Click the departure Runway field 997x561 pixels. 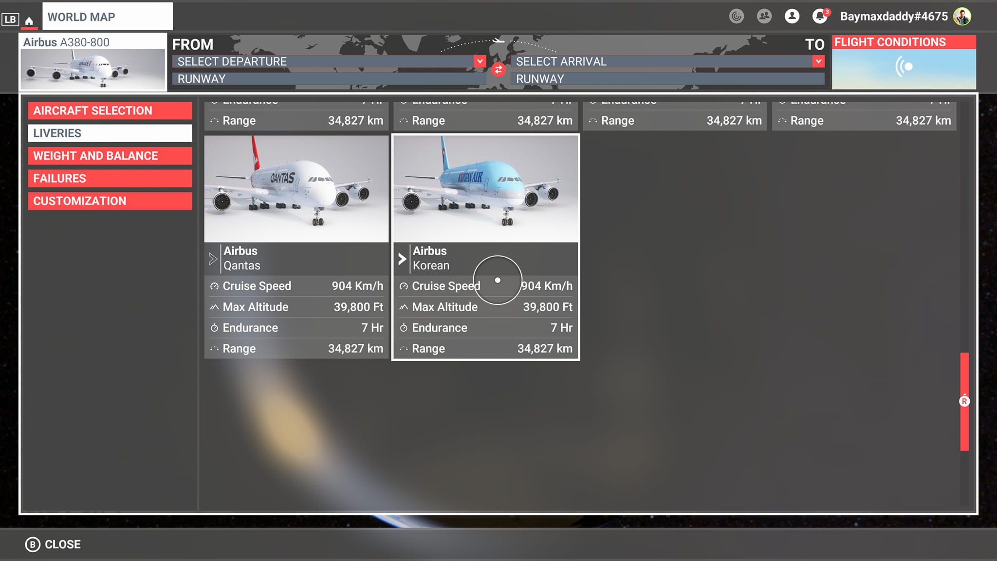pyautogui.click(x=329, y=79)
